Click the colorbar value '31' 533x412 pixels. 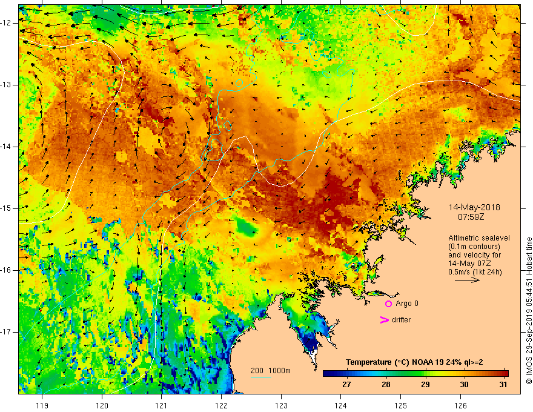tap(503, 385)
